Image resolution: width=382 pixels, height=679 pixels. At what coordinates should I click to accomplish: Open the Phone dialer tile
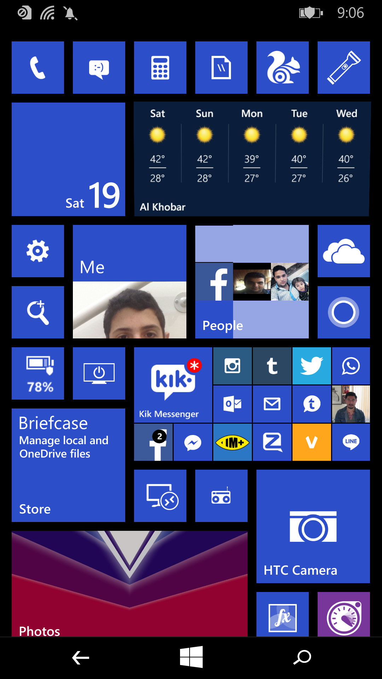pyautogui.click(x=38, y=68)
